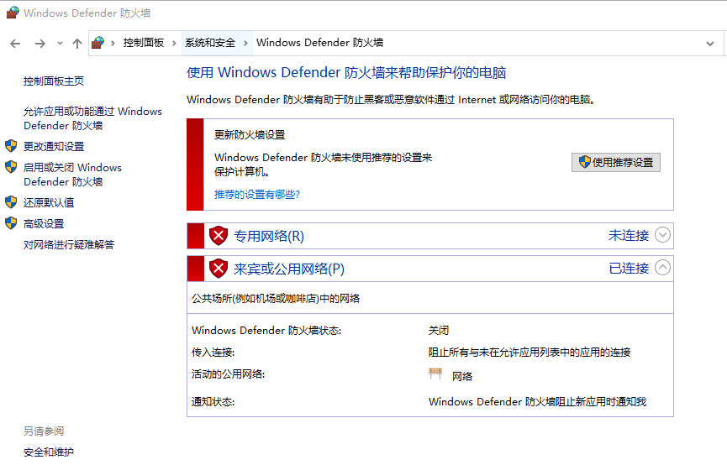This screenshot has width=727, height=465.
Task: Click 还原默认值 link
Action: pyautogui.click(x=49, y=203)
